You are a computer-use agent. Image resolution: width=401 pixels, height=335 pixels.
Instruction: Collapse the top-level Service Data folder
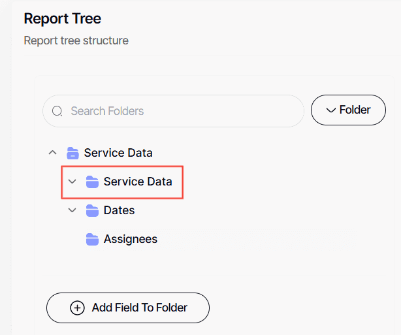coord(53,153)
